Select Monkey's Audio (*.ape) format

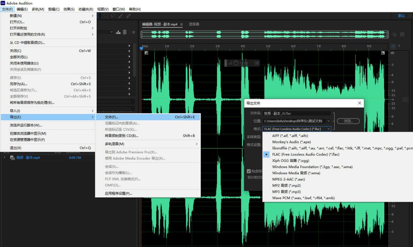(338, 142)
